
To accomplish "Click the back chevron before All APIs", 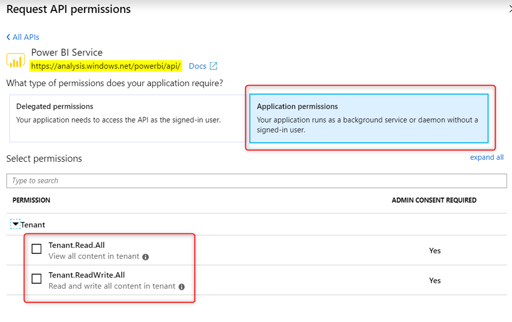I will [x=8, y=37].
